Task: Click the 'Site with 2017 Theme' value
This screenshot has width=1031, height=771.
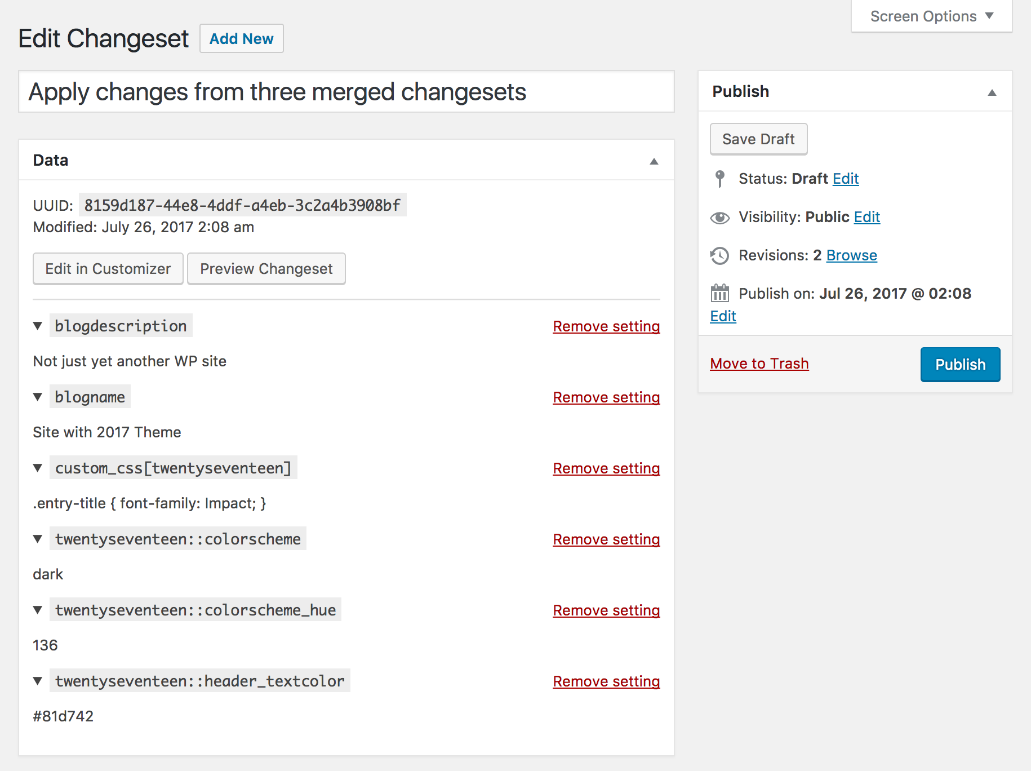Action: click(107, 432)
